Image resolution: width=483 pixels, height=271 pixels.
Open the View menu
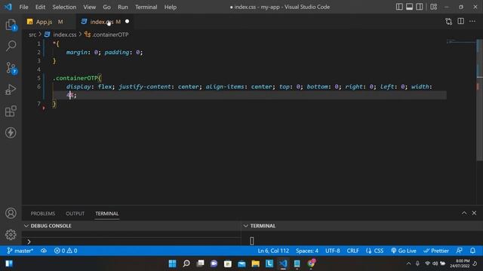pos(89,7)
